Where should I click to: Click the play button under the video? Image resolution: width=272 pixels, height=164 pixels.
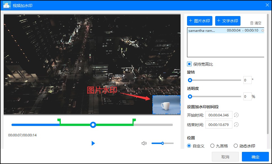click(x=93, y=143)
